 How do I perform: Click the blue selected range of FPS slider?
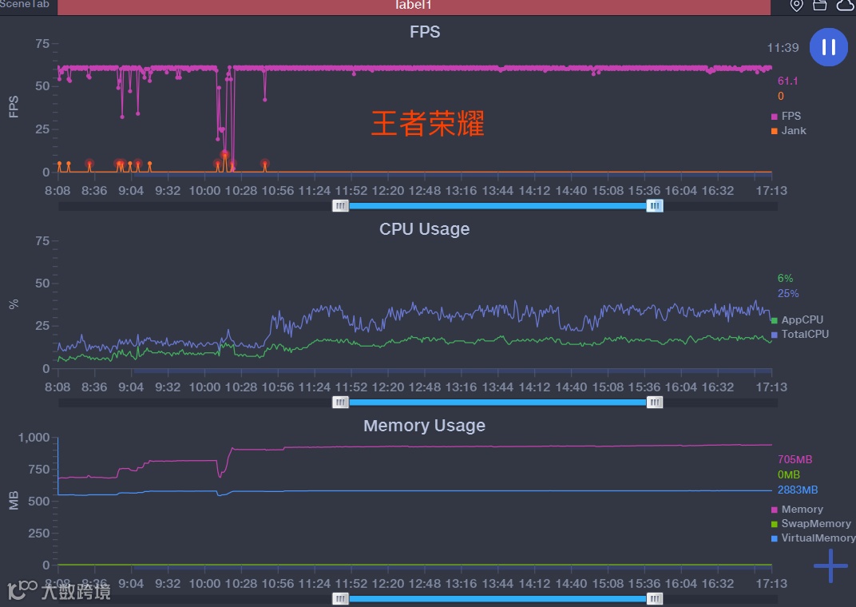tap(497, 206)
